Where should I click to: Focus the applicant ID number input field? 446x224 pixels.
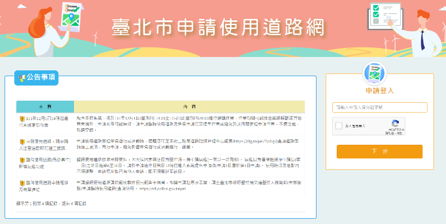379,107
